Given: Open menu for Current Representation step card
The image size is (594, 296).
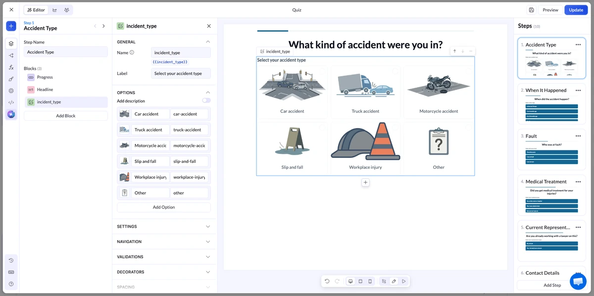Looking at the screenshot, I should pyautogui.click(x=578, y=227).
